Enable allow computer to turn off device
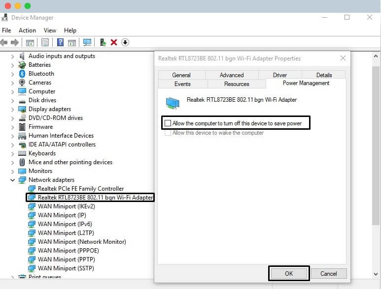The image size is (381, 289). click(168, 123)
